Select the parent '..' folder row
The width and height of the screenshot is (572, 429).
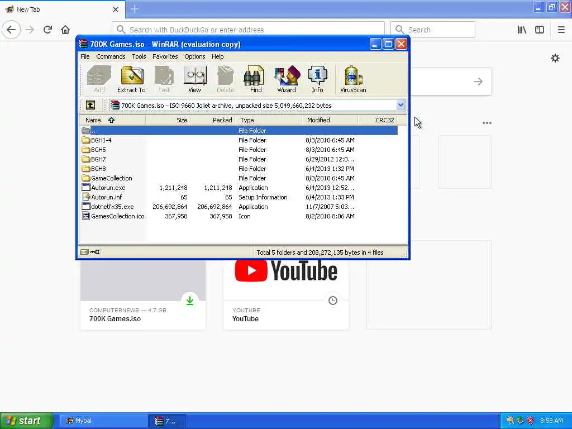click(x=239, y=131)
